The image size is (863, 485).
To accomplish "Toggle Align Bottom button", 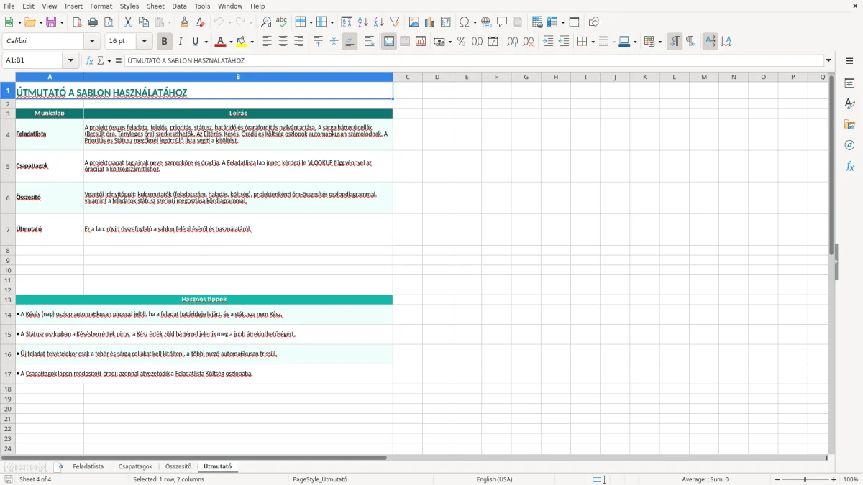I will click(x=350, y=42).
